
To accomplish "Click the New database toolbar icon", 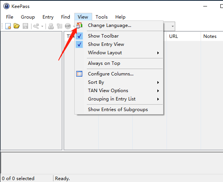I will 8,26.
